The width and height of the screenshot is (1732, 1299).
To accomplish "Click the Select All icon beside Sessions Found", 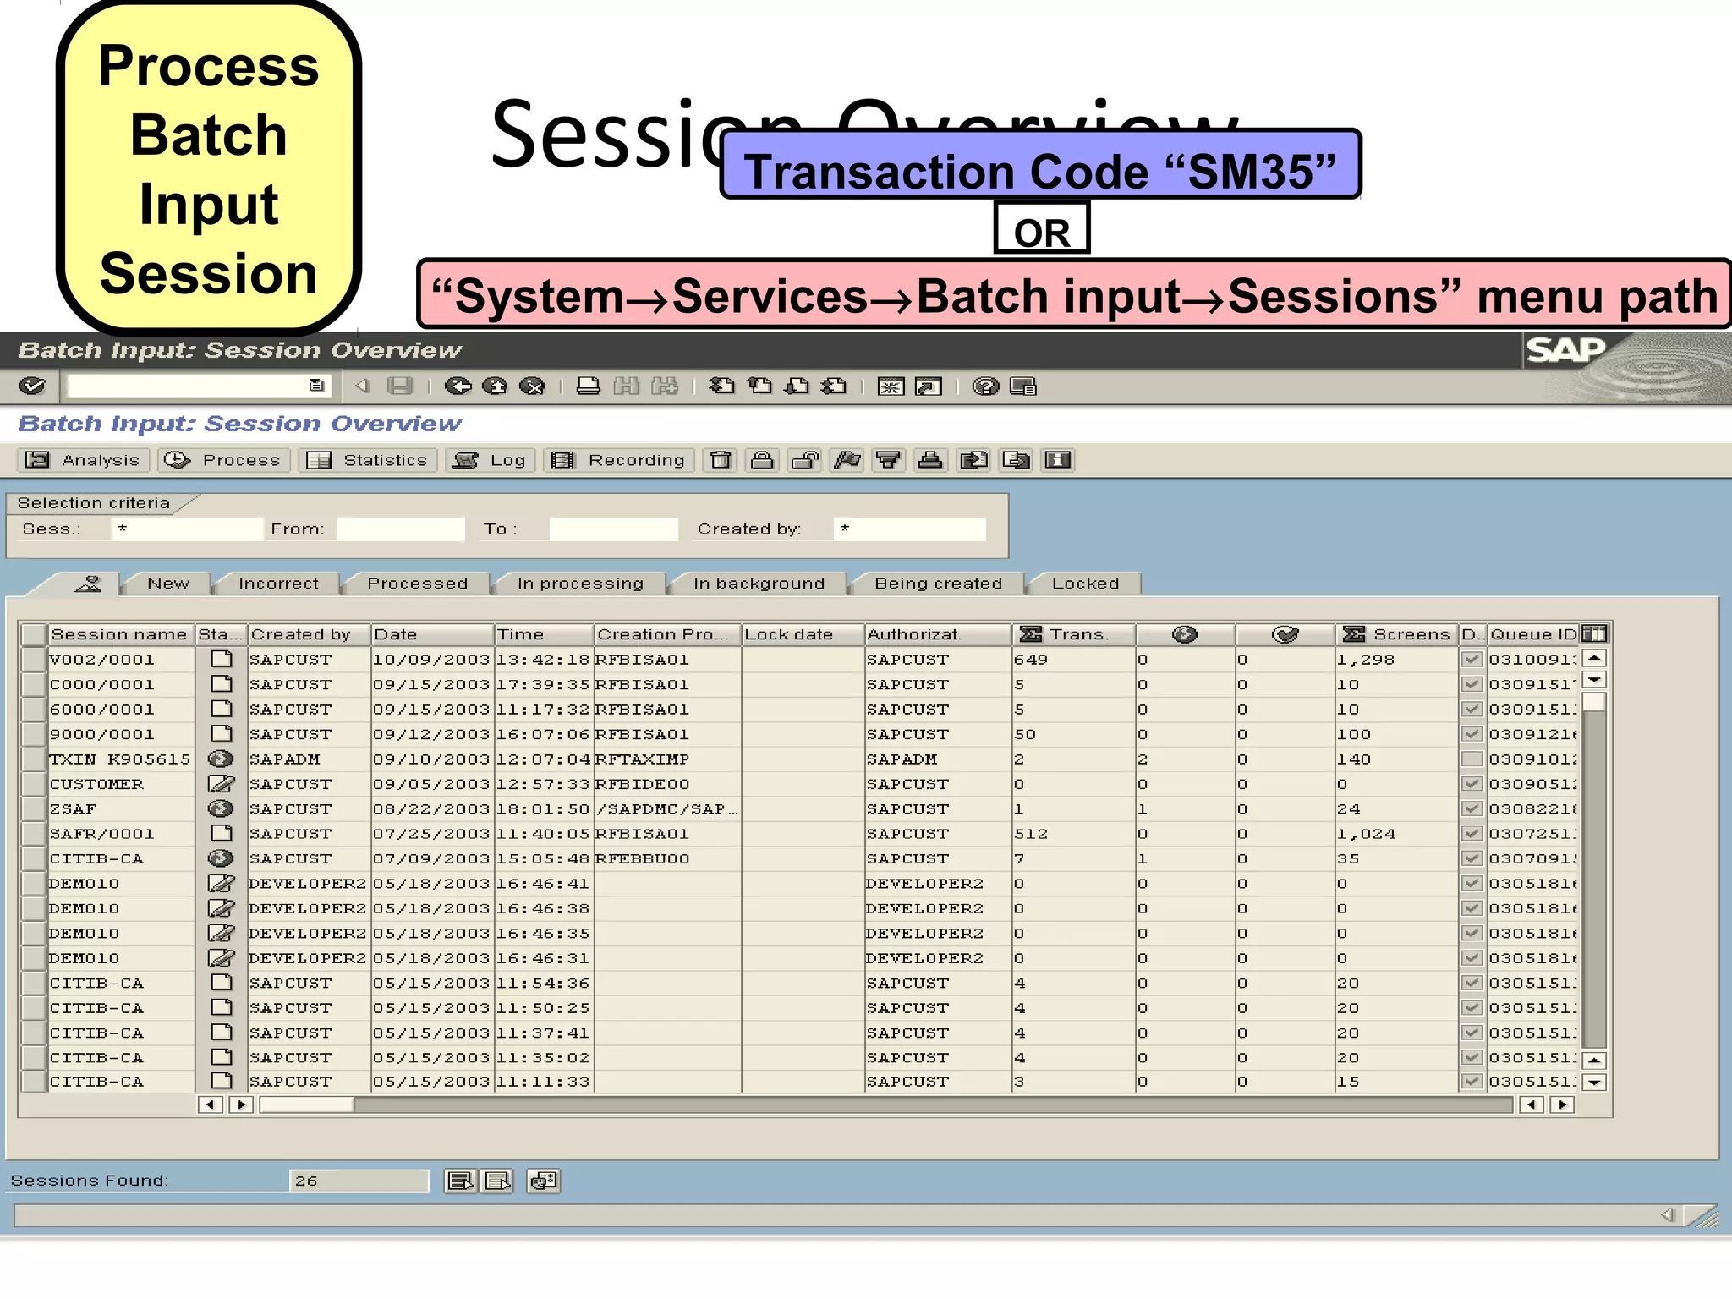I will pyautogui.click(x=460, y=1181).
